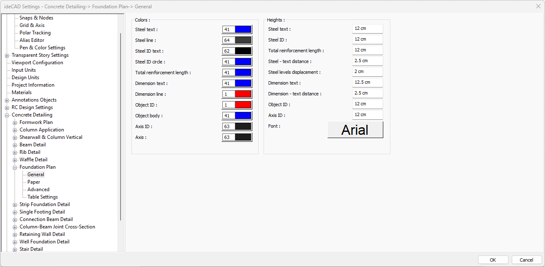Screen dimensions: 545x267
Task: Change the Dimension line red color
Action: click(243, 94)
